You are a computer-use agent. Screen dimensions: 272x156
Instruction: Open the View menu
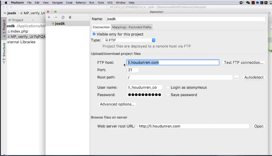[46, 3]
